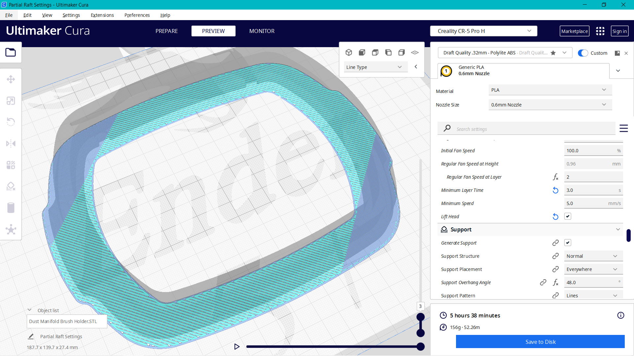This screenshot has height=356, width=634.
Task: Change Support Pattern from Lines
Action: pos(593,295)
